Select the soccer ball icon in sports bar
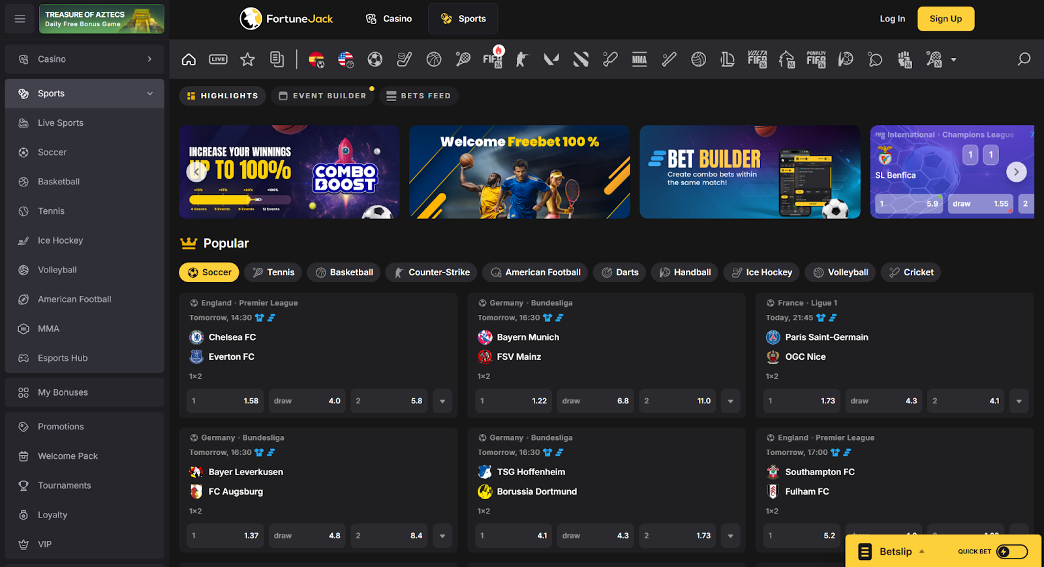The width and height of the screenshot is (1044, 567). pyautogui.click(x=375, y=59)
